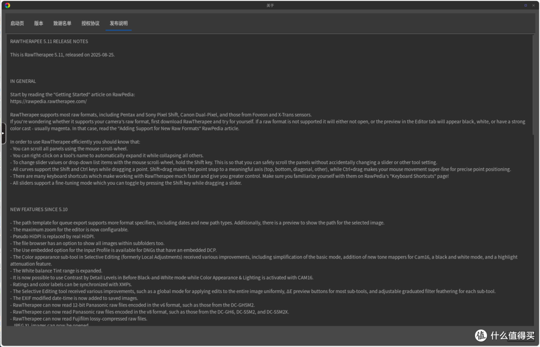This screenshot has height=347, width=540.
Task: Click the RawTherapee app icon in title bar
Action: coord(7,5)
